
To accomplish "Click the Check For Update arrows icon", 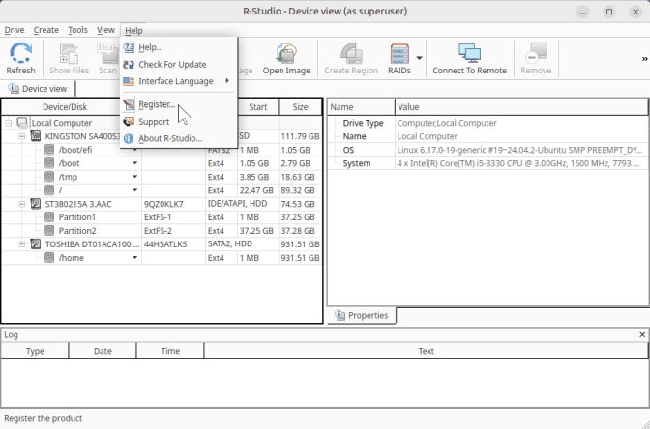I will click(x=129, y=64).
